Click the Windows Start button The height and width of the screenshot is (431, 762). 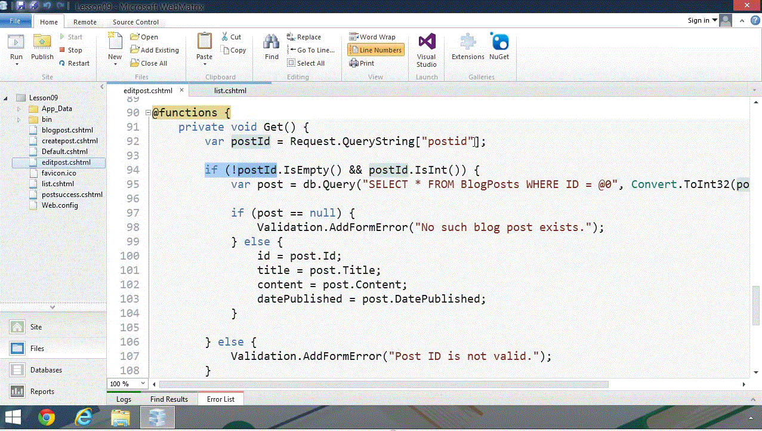[13, 417]
